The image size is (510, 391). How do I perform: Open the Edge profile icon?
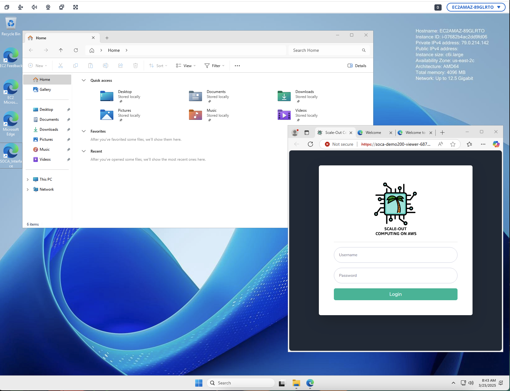click(295, 133)
